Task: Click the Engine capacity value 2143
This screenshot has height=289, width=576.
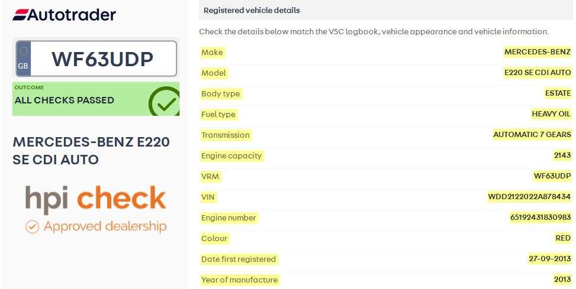Action: (x=562, y=155)
